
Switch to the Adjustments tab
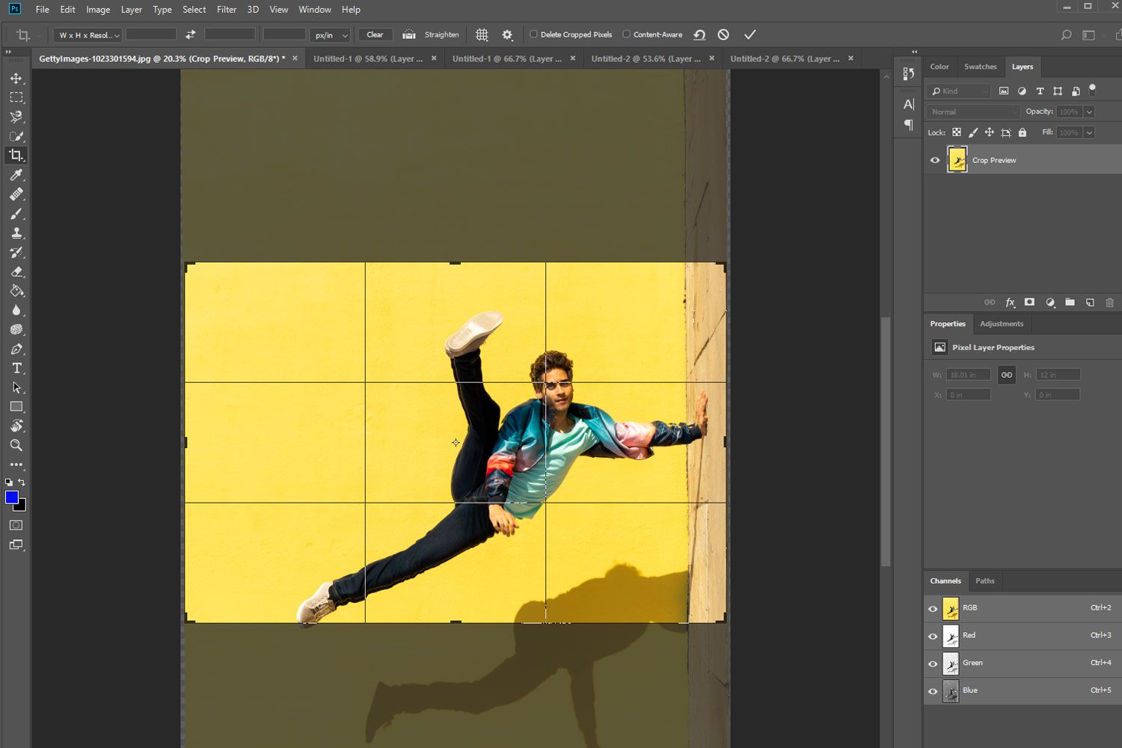[x=1002, y=324]
